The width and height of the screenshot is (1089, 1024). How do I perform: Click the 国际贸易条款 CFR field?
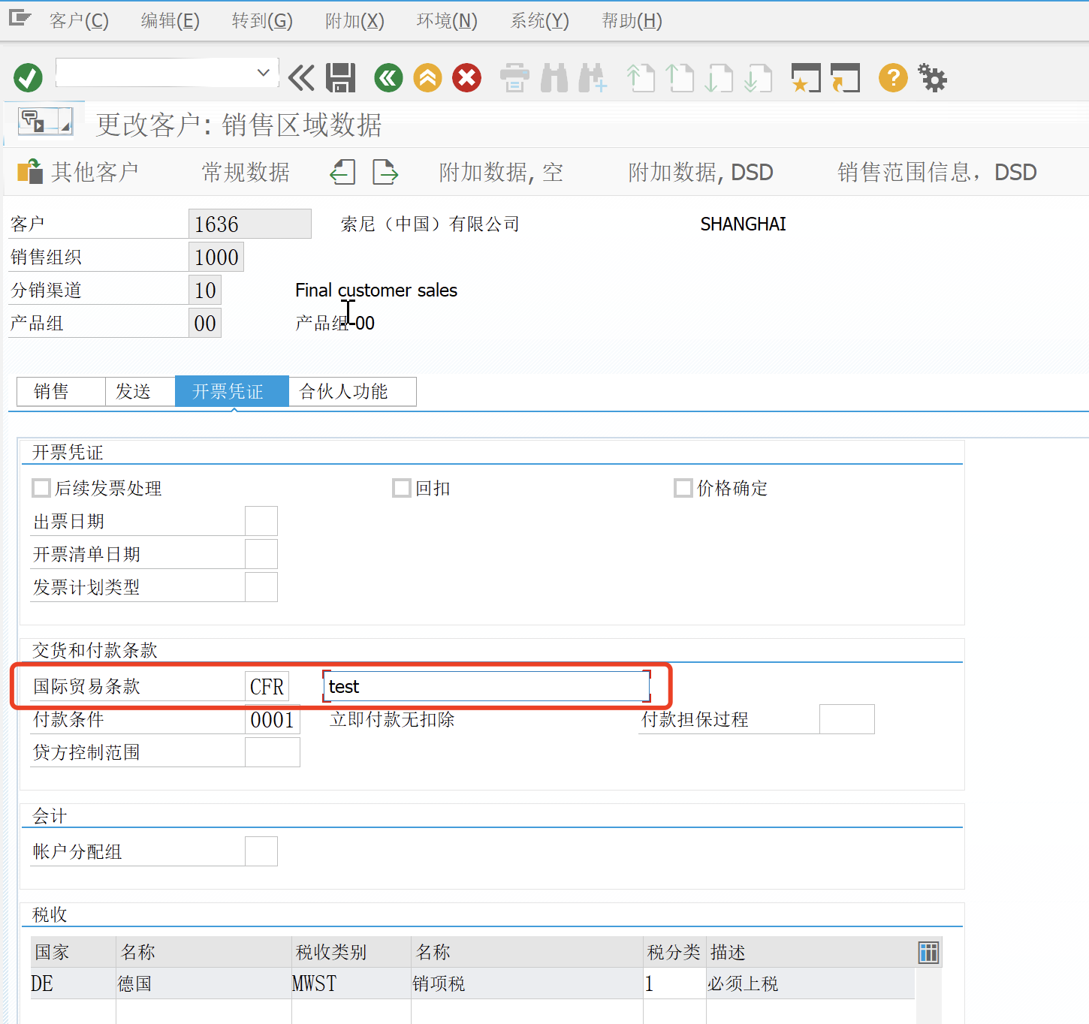pos(267,686)
